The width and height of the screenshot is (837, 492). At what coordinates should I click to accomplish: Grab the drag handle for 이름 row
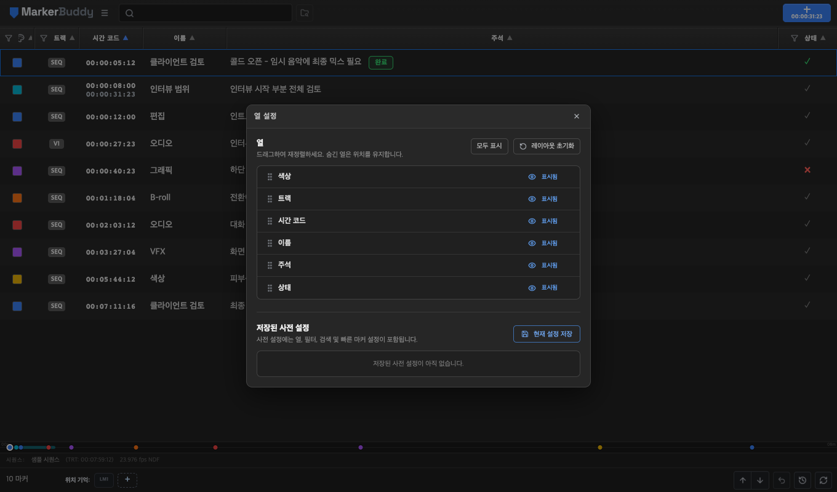click(270, 244)
